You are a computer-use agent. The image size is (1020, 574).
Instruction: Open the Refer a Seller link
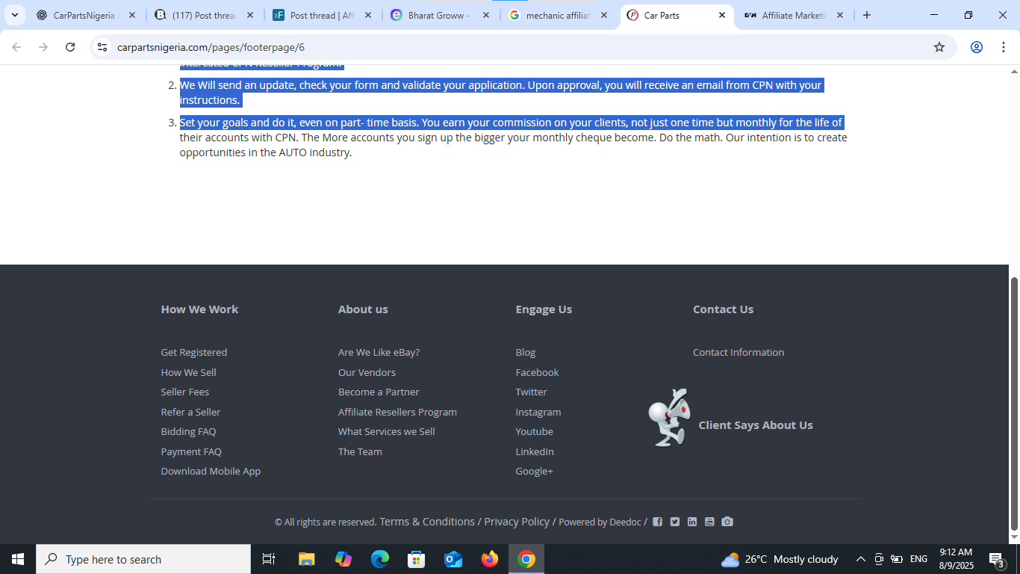190,412
